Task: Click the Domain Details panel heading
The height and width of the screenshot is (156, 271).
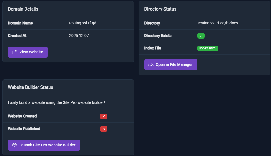Action: (23, 9)
